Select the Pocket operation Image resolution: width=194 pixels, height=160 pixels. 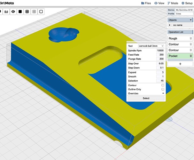(180, 56)
